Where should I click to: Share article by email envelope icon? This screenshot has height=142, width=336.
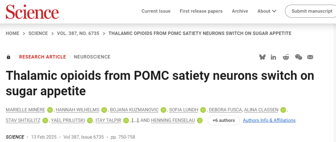click(x=310, y=57)
